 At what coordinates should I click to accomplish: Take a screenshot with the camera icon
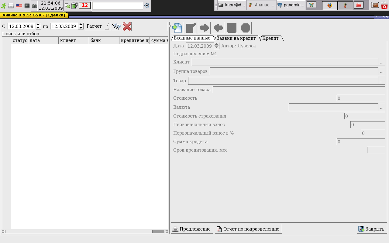[34, 6]
